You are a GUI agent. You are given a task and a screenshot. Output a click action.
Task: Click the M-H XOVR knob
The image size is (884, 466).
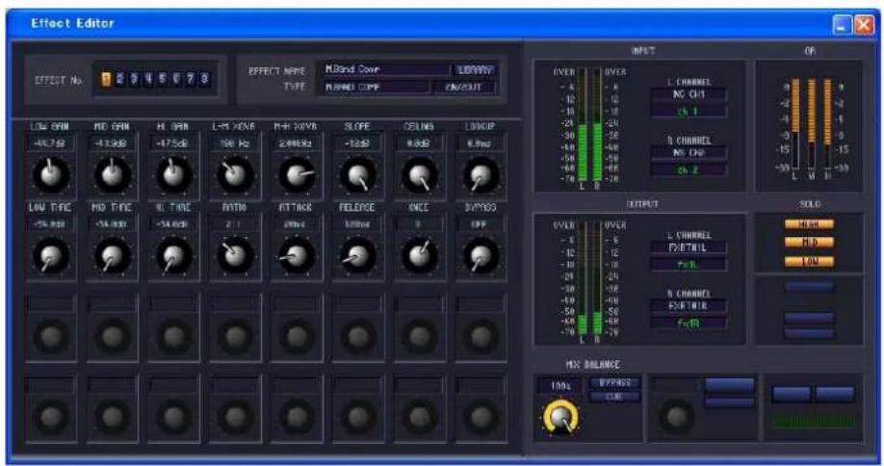tap(297, 174)
